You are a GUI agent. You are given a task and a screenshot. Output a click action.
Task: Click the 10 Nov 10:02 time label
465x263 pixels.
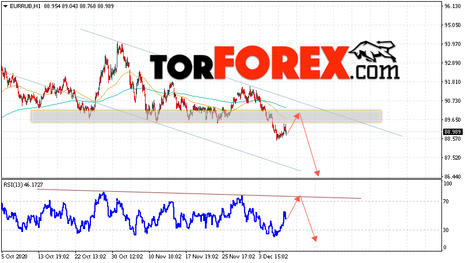click(x=165, y=256)
